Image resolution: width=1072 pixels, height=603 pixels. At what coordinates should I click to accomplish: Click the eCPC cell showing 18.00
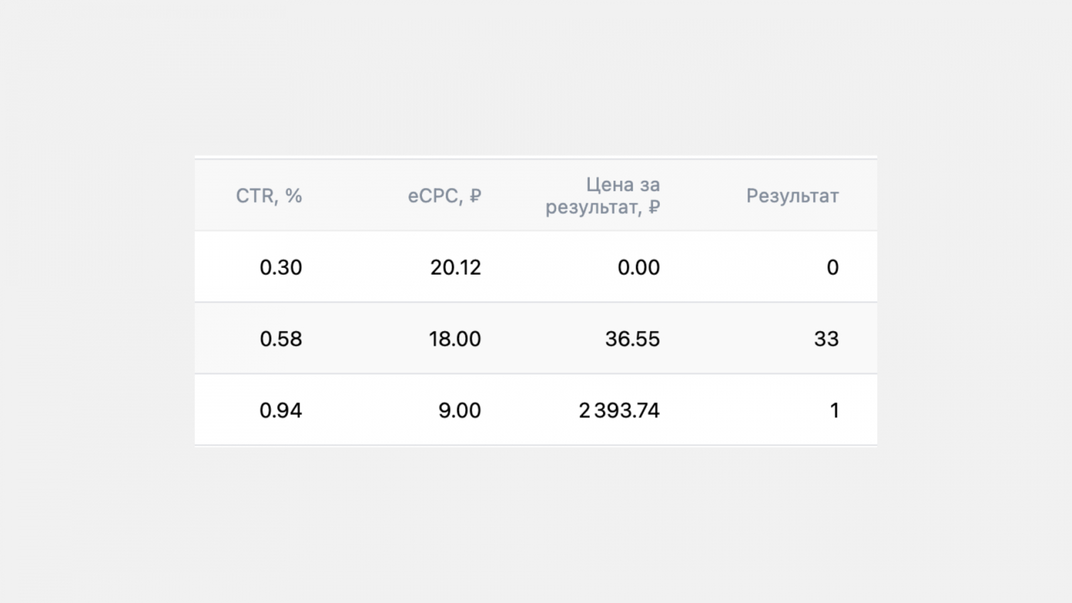point(455,339)
